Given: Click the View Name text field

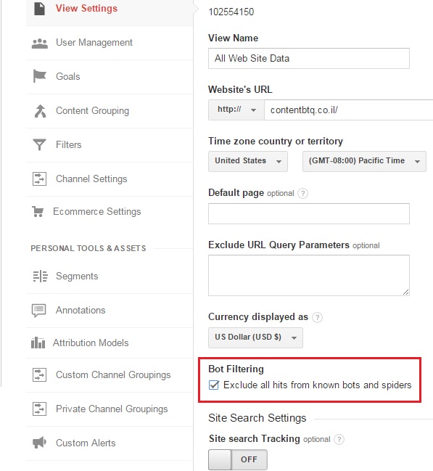Looking at the screenshot, I should pyautogui.click(x=309, y=58).
